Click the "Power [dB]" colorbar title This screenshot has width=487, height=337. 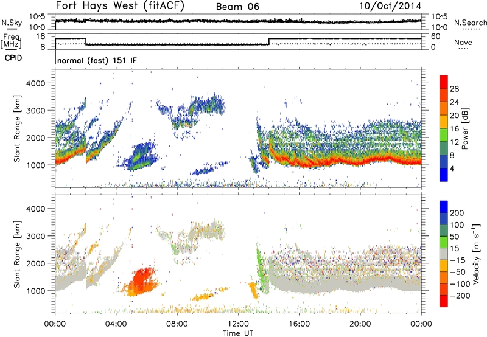(x=464, y=128)
